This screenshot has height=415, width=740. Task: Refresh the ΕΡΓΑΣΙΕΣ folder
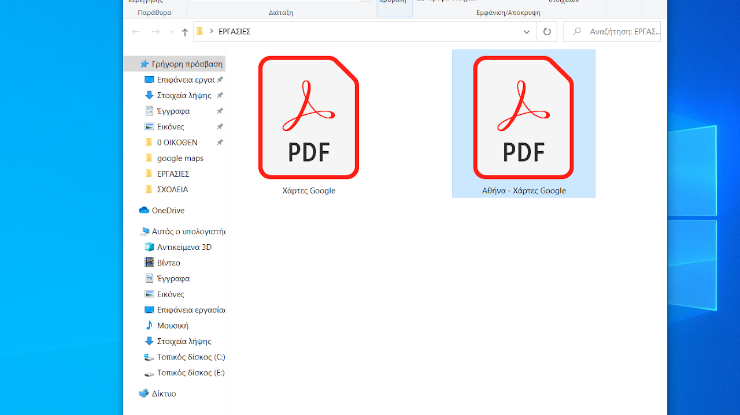coord(547,32)
